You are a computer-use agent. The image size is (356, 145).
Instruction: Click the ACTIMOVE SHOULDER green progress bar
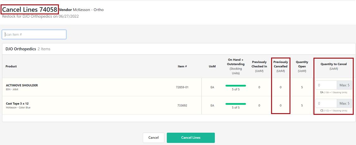point(235,86)
